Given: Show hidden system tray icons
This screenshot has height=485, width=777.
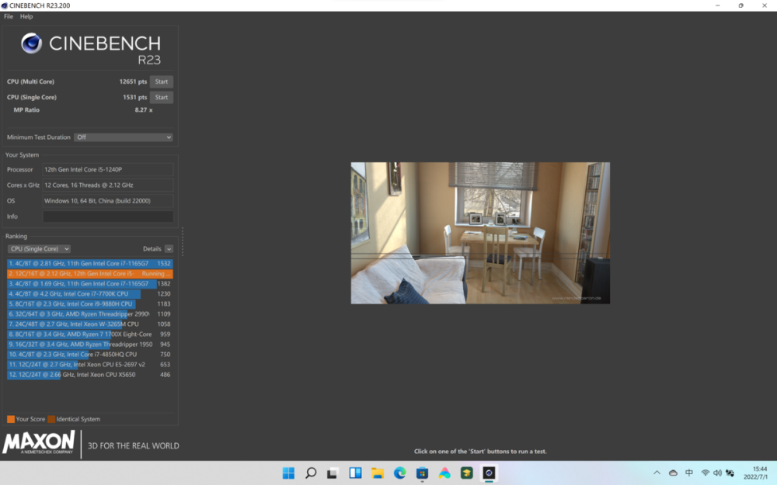Looking at the screenshot, I should tap(657, 473).
